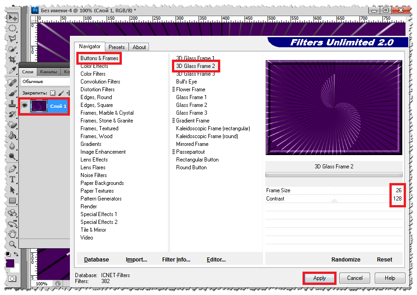Switch to the Navigator tab

[x=90, y=46]
